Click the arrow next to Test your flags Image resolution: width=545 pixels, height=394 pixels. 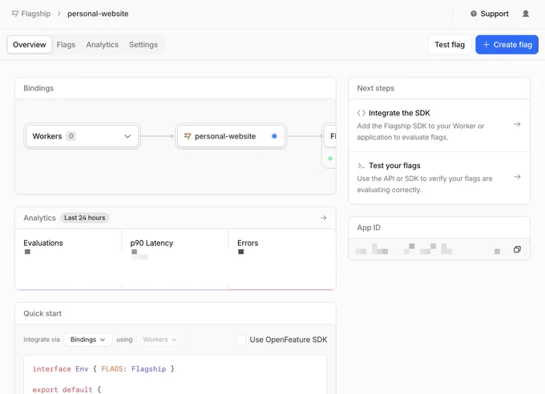click(x=517, y=177)
